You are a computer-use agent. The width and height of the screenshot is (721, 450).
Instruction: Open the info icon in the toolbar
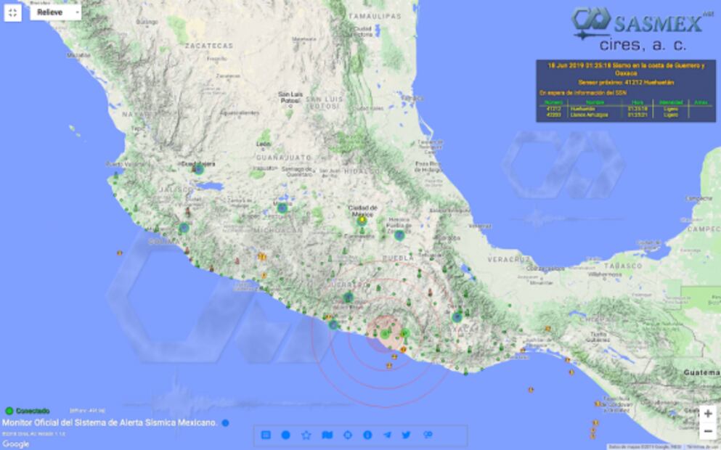click(x=369, y=434)
